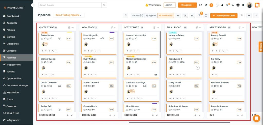Open the orange chat widget icon
Screen dimensions: 263x125
pos(256,118)
